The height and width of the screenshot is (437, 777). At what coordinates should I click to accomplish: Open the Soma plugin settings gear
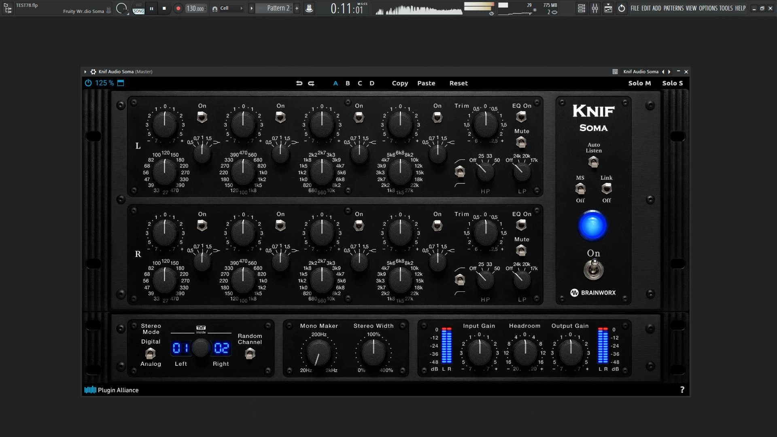coord(93,72)
